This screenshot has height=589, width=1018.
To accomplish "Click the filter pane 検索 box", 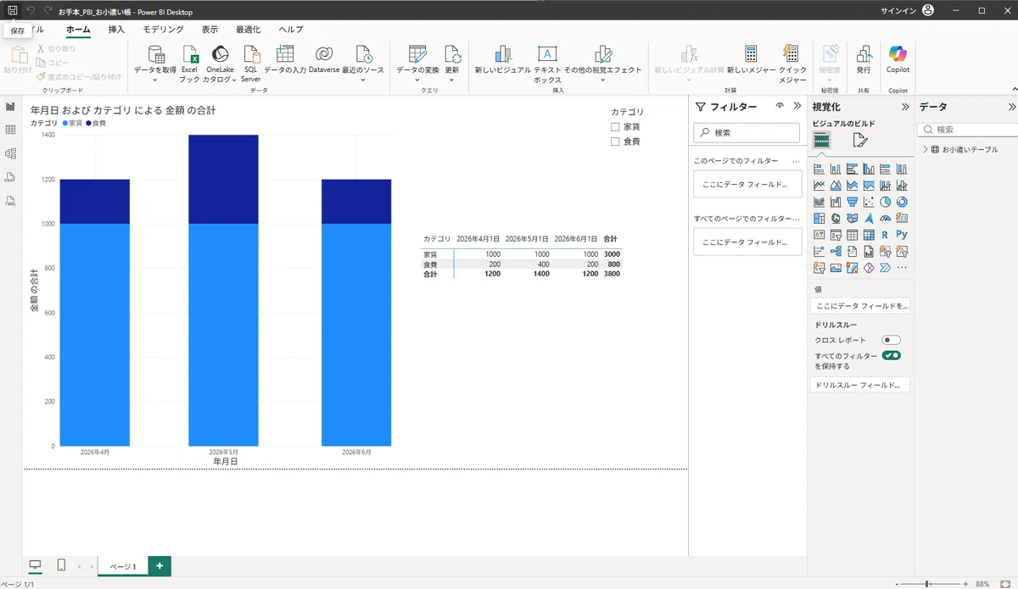I will [x=747, y=132].
